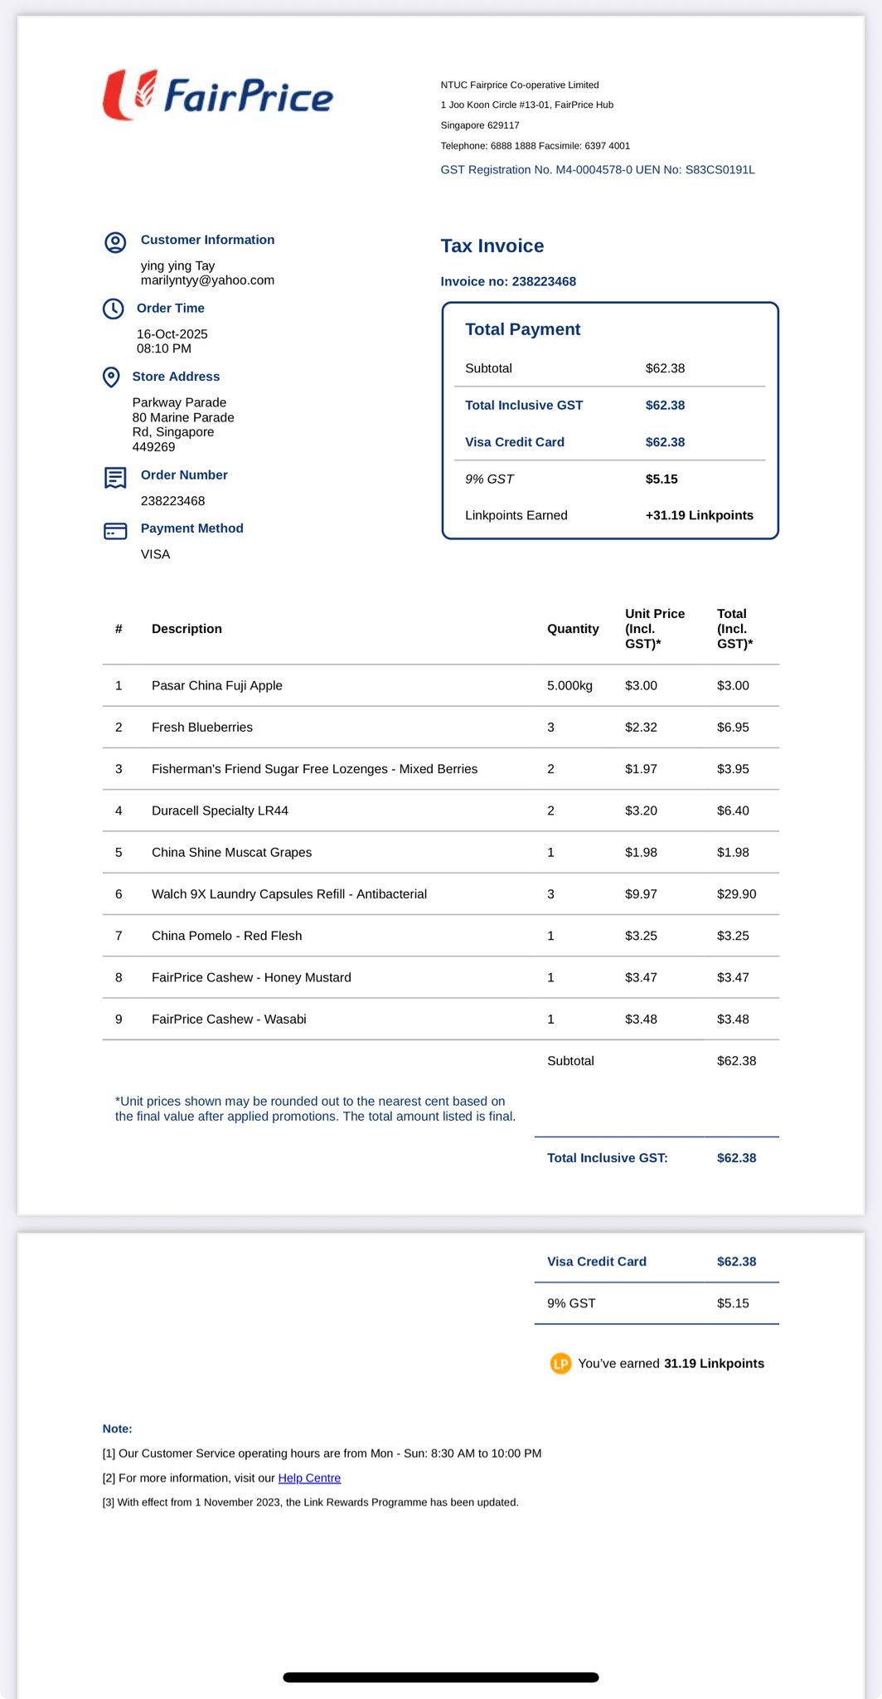Click the Order Number receipt icon

pyautogui.click(x=115, y=478)
